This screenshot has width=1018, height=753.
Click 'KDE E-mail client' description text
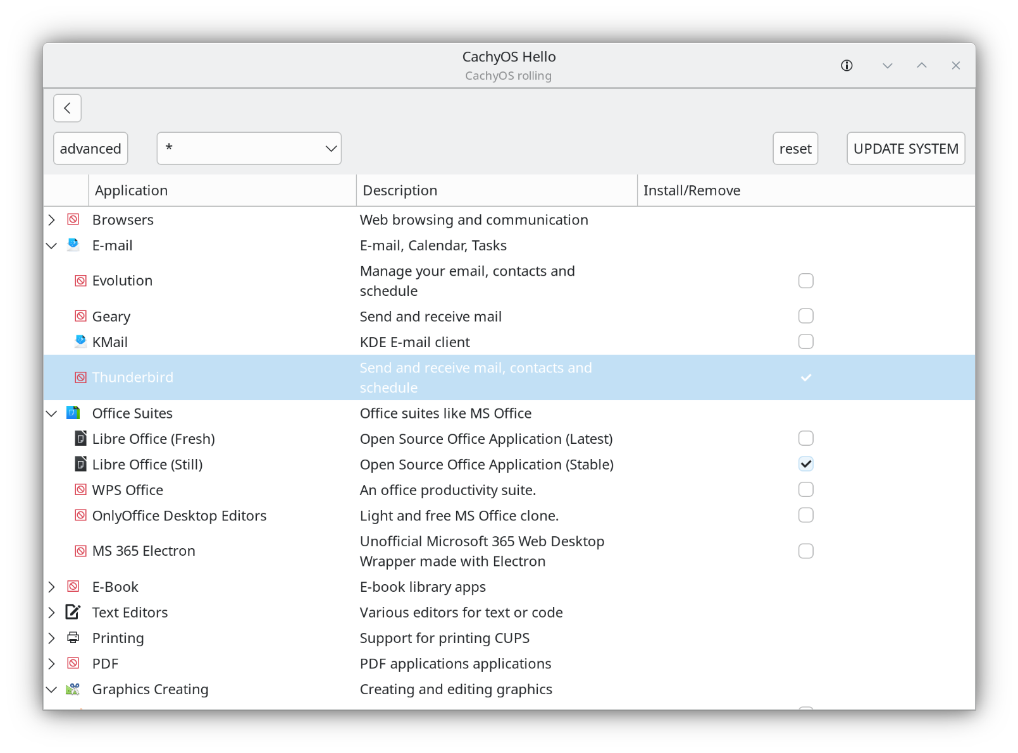point(415,342)
